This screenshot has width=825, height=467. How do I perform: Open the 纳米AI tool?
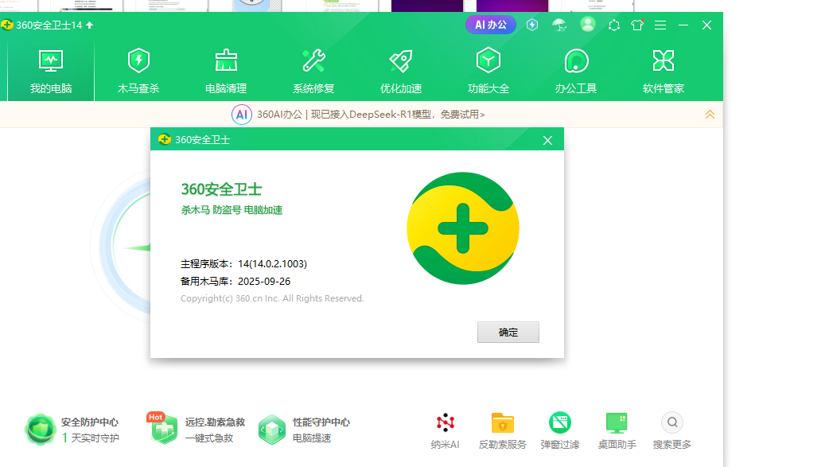446,430
